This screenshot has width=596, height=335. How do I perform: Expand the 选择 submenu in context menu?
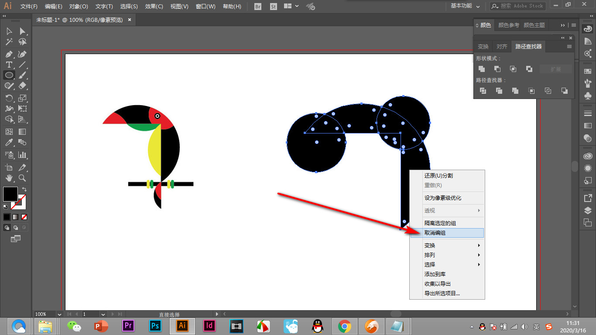tap(447, 265)
